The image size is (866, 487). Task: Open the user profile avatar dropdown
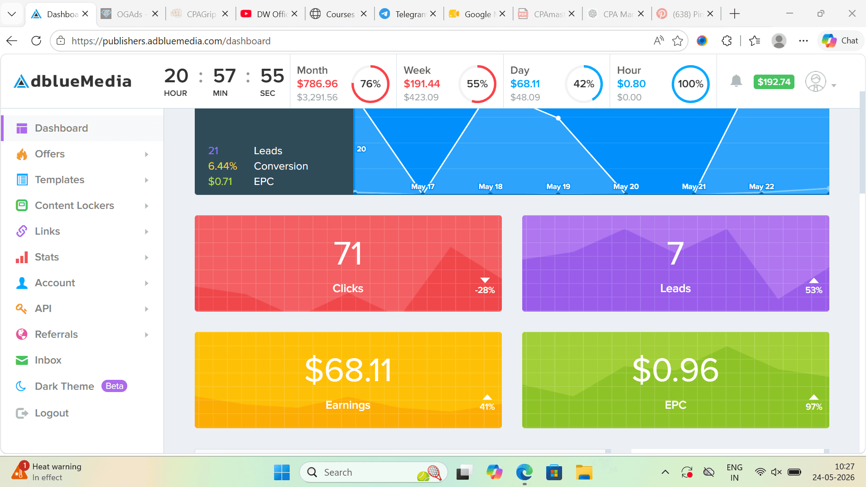tap(820, 82)
